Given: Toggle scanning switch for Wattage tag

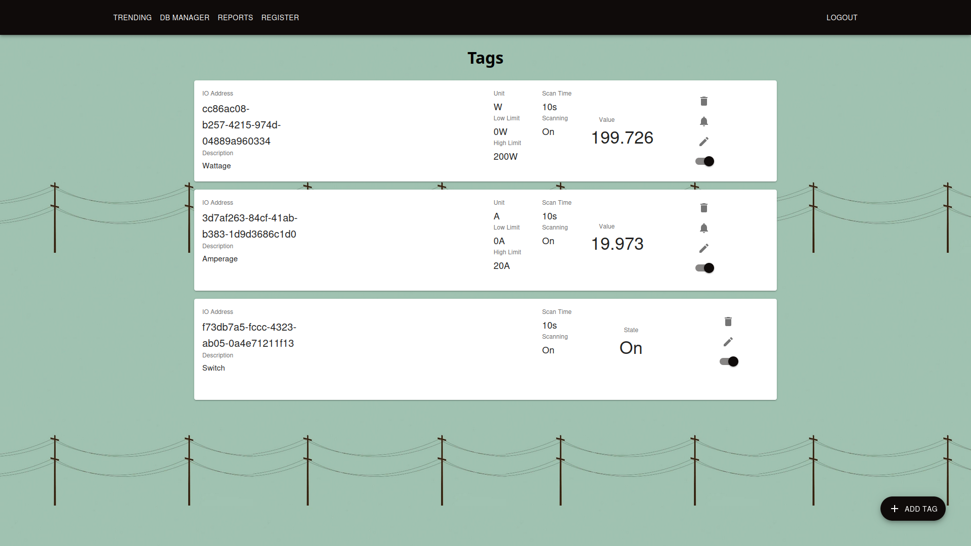Looking at the screenshot, I should [x=704, y=161].
